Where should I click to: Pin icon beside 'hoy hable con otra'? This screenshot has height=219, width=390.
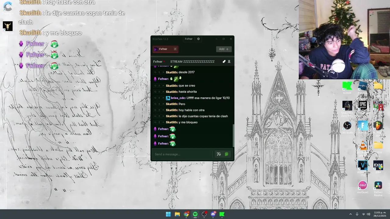click(x=163, y=110)
